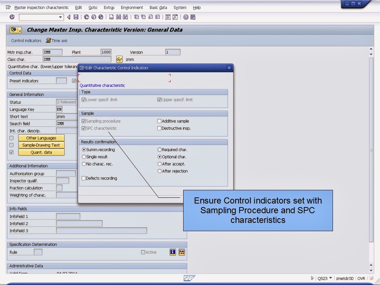The image size is (380, 285).
Task: Open the Basic data menu
Action: coord(158,8)
